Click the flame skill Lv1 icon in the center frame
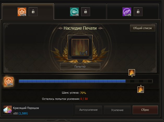The image size is (164, 122). point(80,47)
